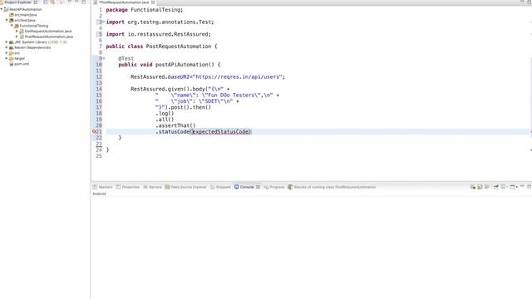This screenshot has height=299, width=532.
Task: Open the Markers tab
Action: pos(106,187)
